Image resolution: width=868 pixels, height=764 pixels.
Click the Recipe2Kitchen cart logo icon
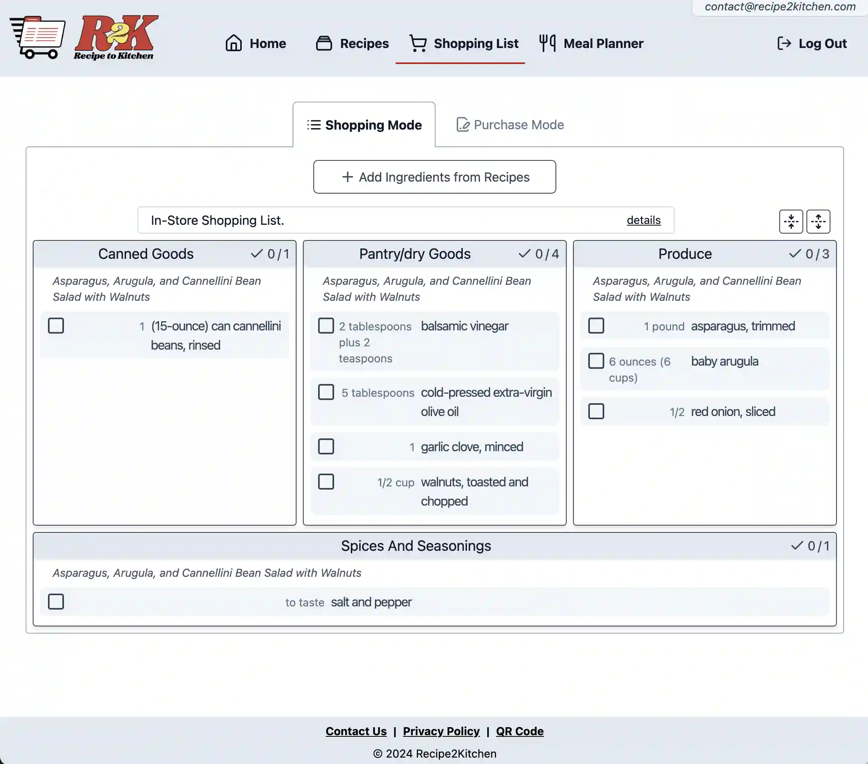[37, 37]
